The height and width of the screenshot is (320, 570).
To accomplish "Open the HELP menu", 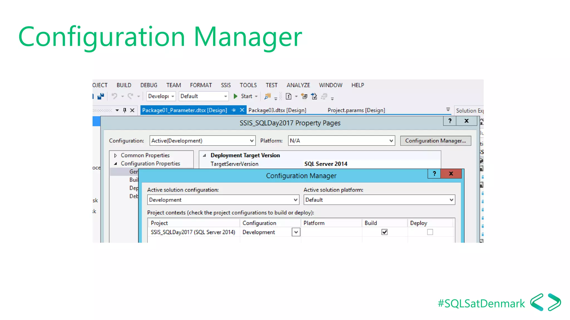I will (358, 85).
